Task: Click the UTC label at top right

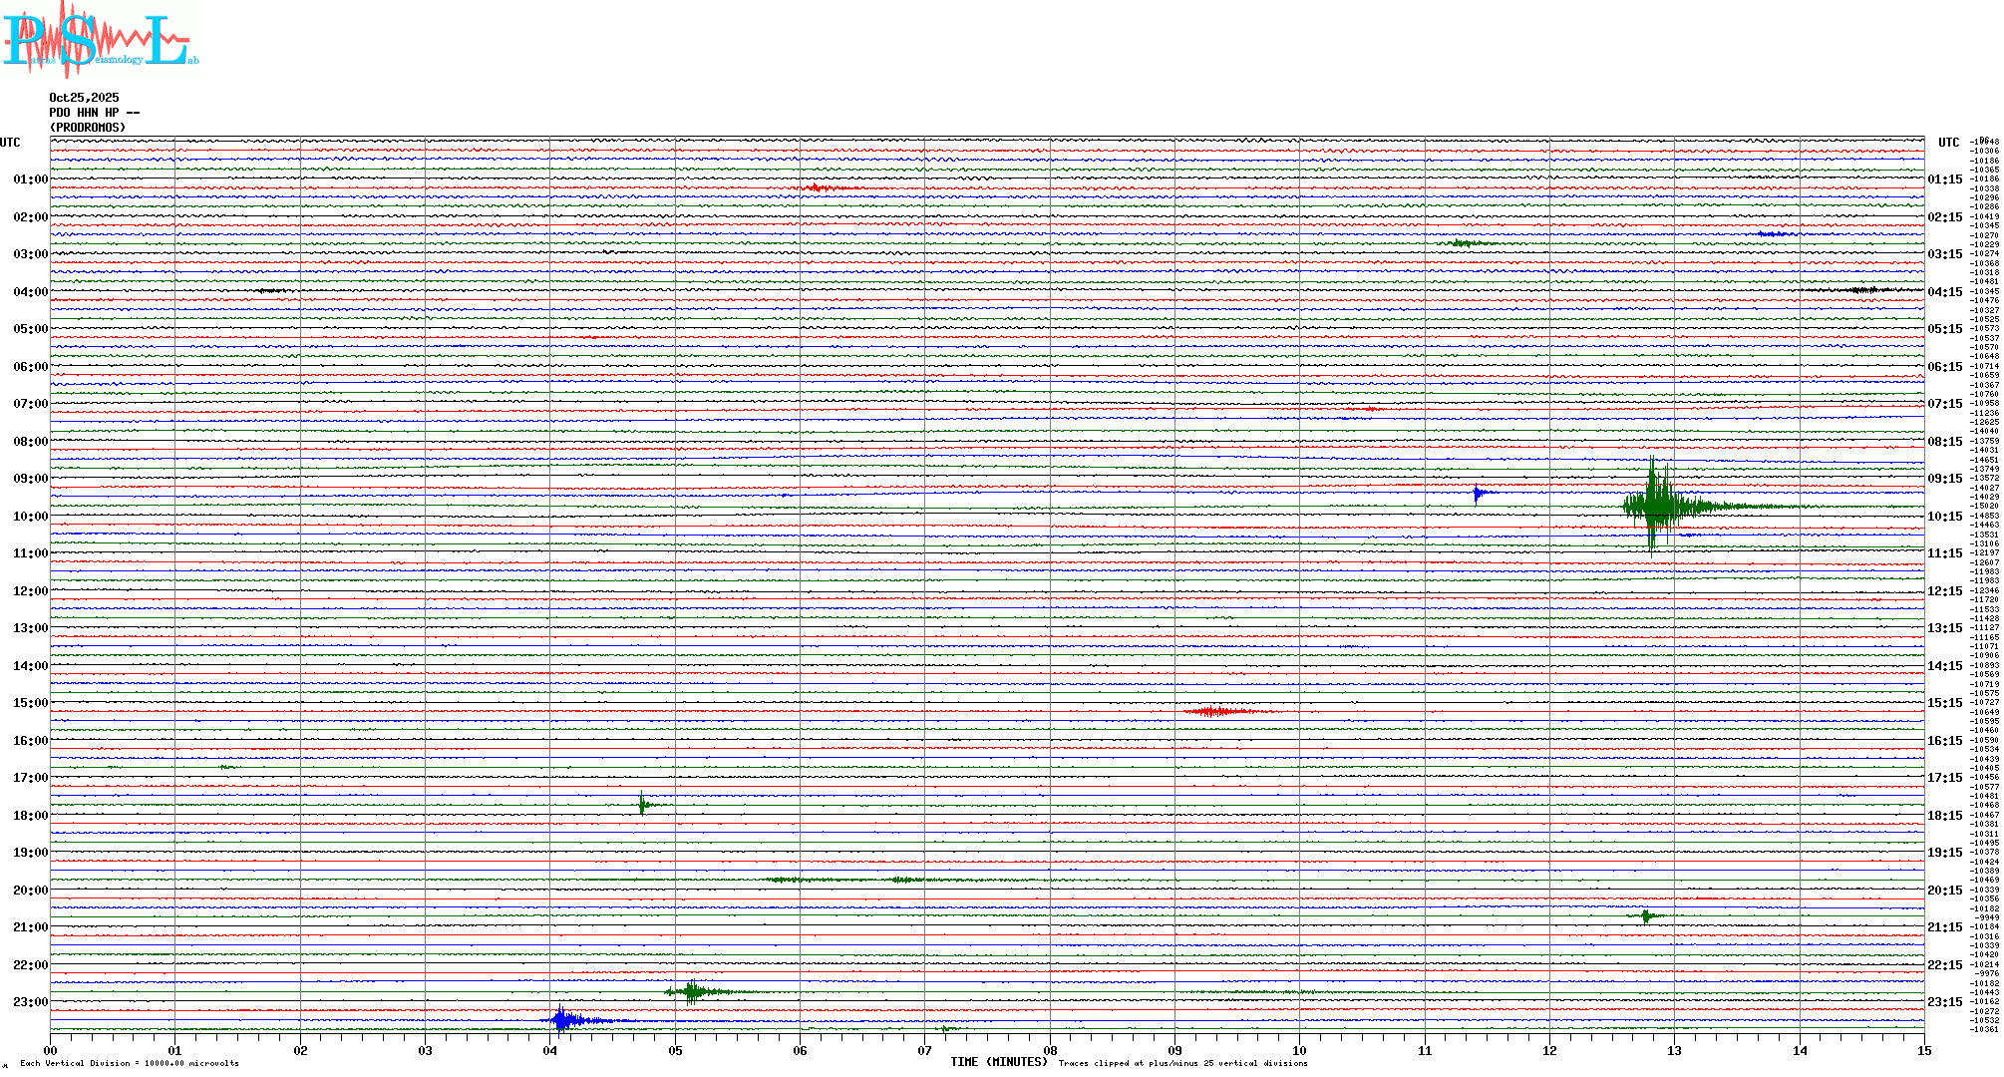Action: (1948, 143)
